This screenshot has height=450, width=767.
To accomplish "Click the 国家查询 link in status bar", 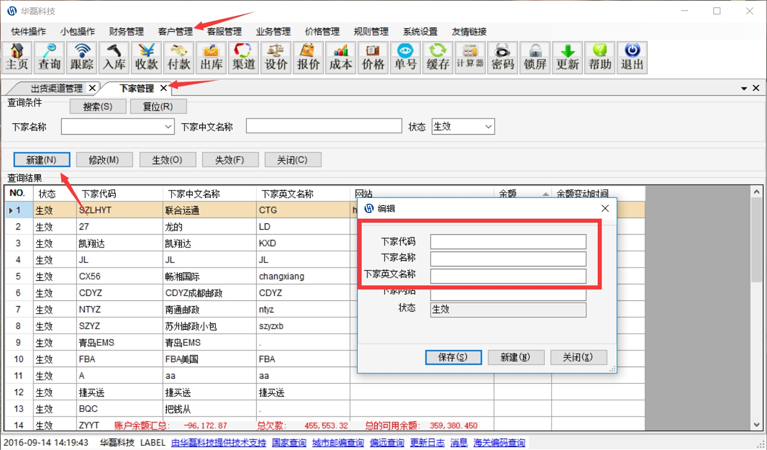I will 289,443.
